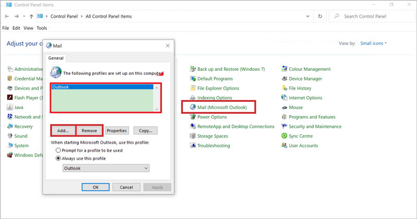Click the Credential Manager icon
The height and width of the screenshot is (219, 417).
point(10,79)
